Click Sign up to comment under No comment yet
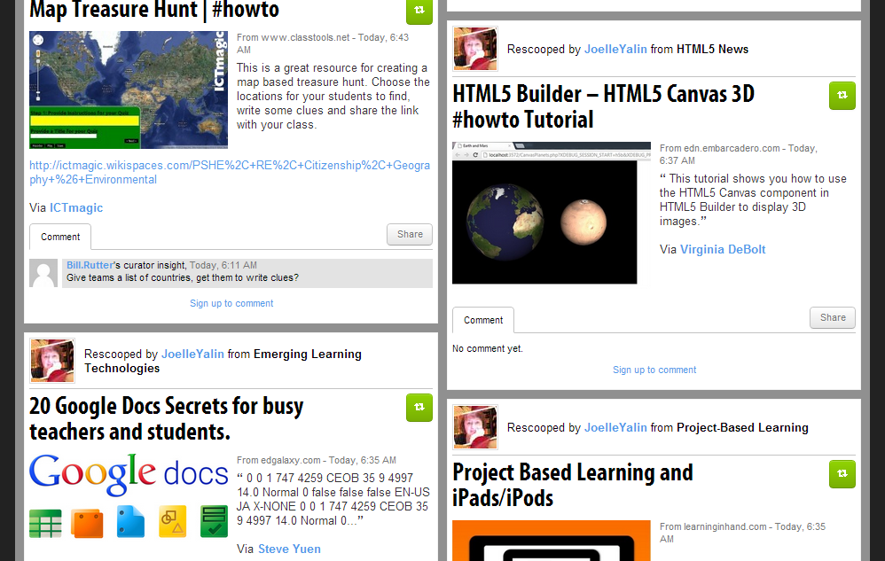Screen dimensions: 885x561 (654, 370)
